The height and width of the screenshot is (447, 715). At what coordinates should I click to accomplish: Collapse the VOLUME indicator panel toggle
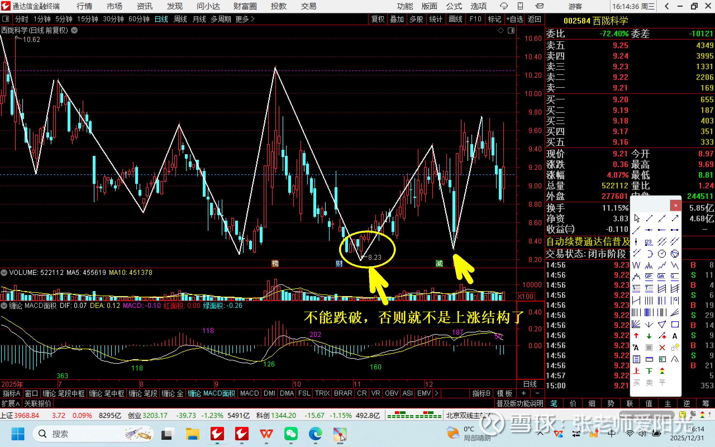pyautogui.click(x=4, y=273)
